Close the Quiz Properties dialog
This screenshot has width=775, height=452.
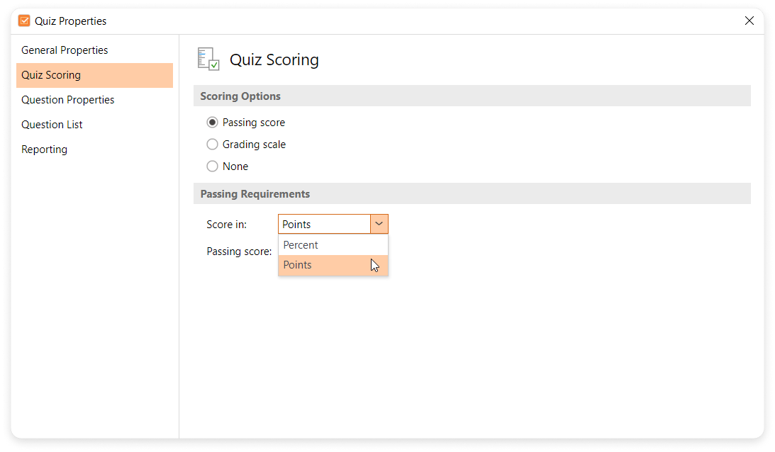[x=749, y=21]
